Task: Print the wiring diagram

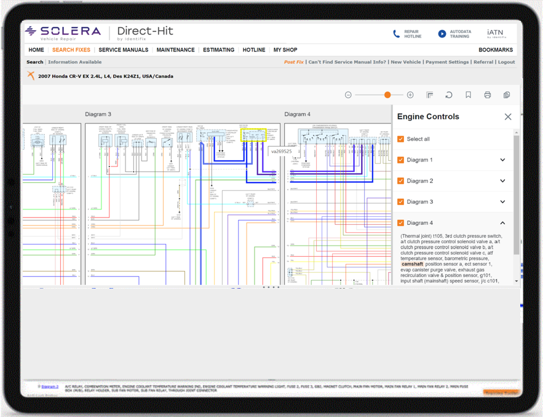Action: click(x=488, y=95)
